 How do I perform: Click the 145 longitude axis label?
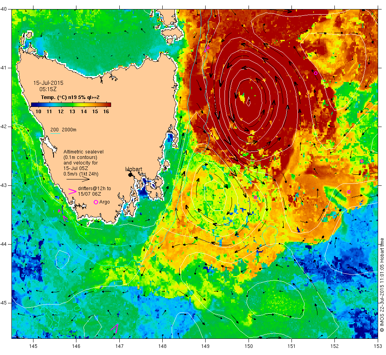(33, 346)
